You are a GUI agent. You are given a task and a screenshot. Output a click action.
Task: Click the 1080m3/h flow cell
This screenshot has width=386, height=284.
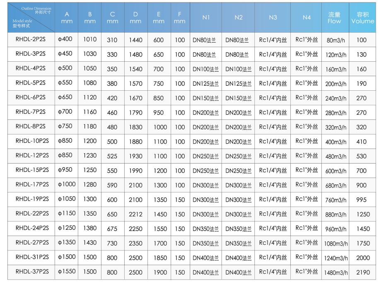(336, 243)
